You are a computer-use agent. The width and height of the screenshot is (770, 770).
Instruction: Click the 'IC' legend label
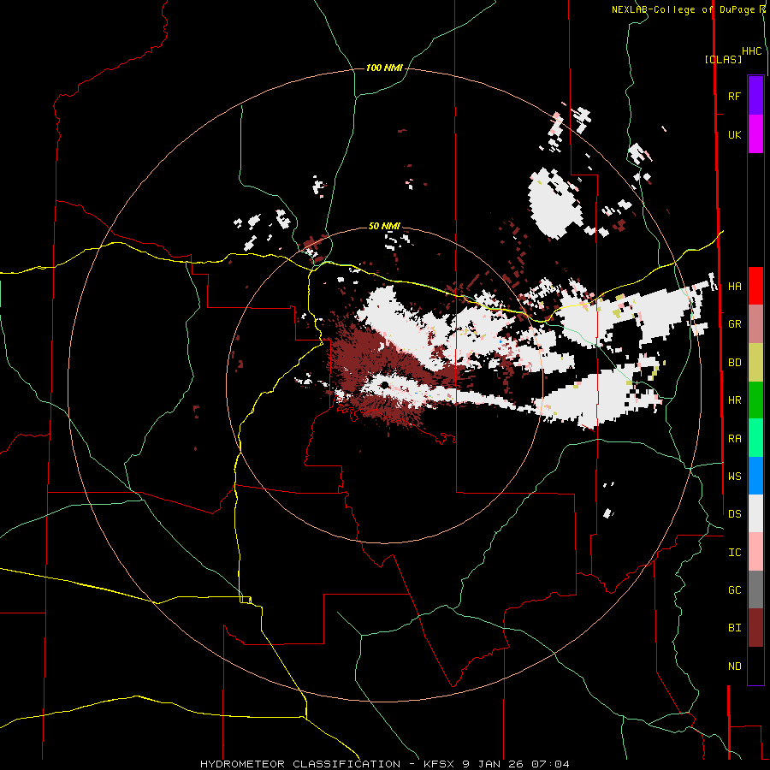[734, 553]
